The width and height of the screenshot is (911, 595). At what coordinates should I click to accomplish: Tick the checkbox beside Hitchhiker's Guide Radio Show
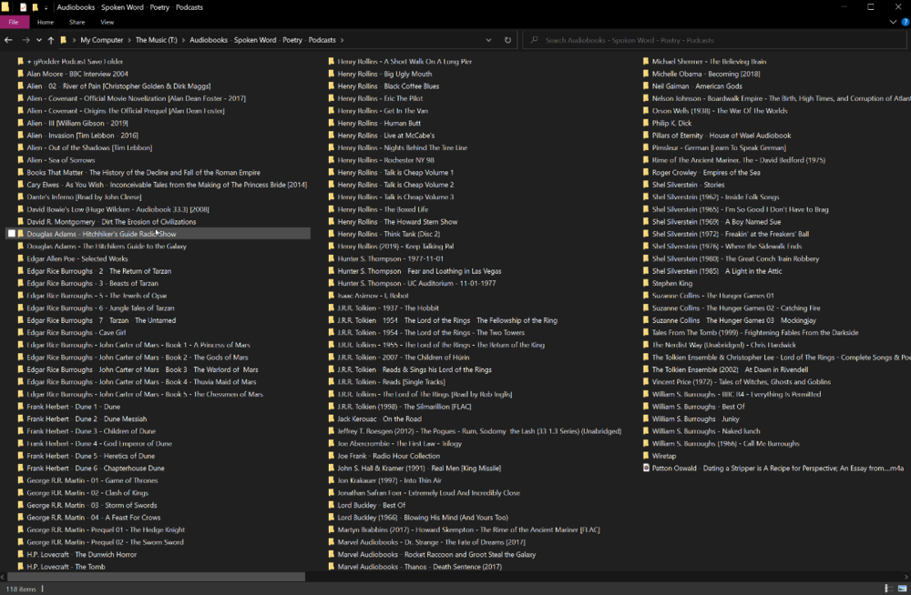point(12,234)
